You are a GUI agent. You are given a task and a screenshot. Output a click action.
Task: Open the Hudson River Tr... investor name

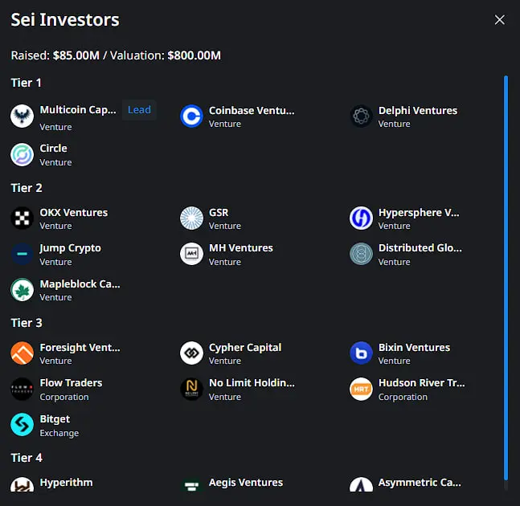coord(421,383)
